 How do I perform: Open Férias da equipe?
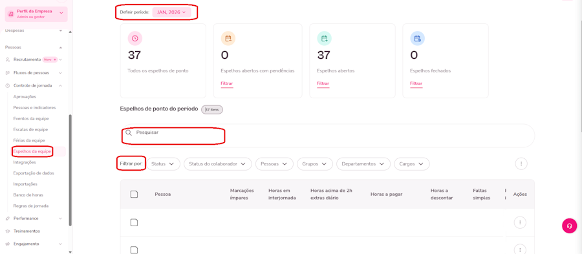[29, 140]
